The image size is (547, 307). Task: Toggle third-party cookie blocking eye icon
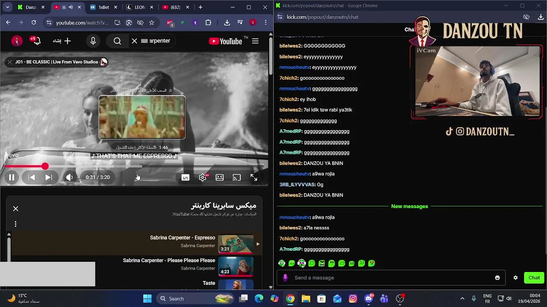(140, 23)
